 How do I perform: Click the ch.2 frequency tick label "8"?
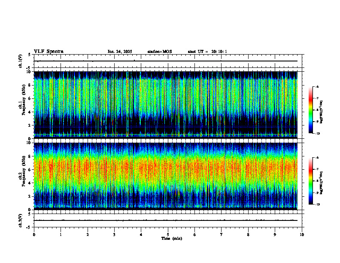click(x=30, y=156)
